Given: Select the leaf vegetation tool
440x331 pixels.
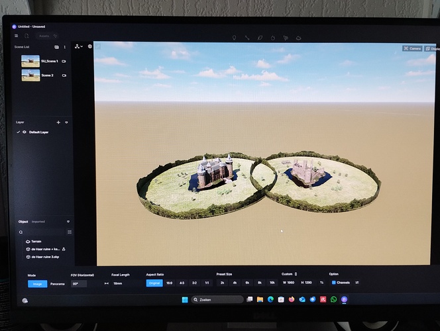Looking at the screenshot, I should pyautogui.click(x=260, y=38).
